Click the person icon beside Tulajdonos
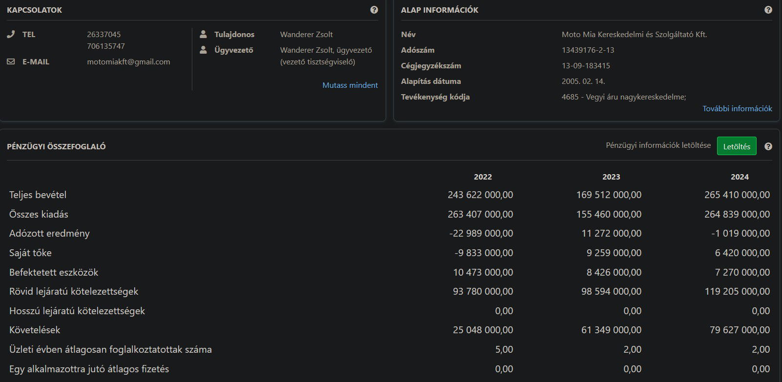This screenshot has height=382, width=782. click(x=203, y=34)
